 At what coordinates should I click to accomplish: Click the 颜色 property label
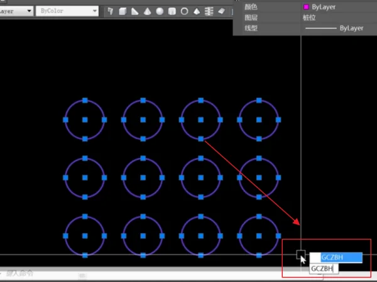pos(251,7)
